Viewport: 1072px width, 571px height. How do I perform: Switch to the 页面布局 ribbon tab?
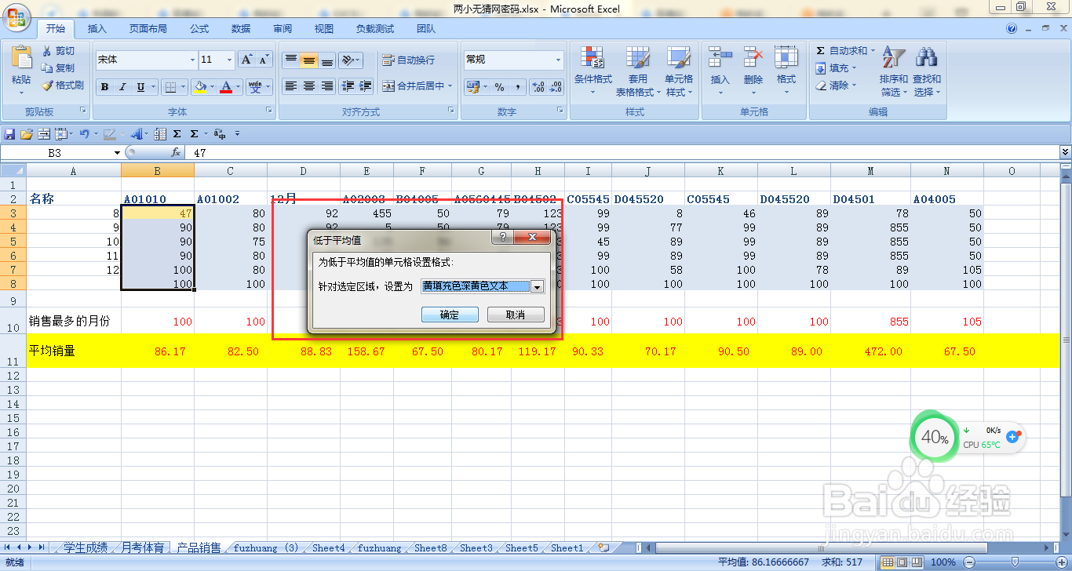(x=148, y=29)
